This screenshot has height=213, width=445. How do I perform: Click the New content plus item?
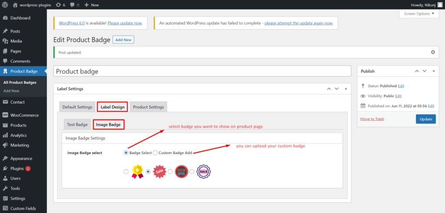click(x=92, y=5)
